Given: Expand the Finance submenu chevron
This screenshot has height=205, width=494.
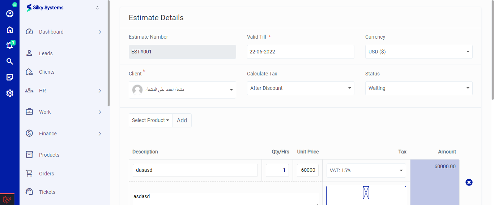Looking at the screenshot, I should click(100, 134).
